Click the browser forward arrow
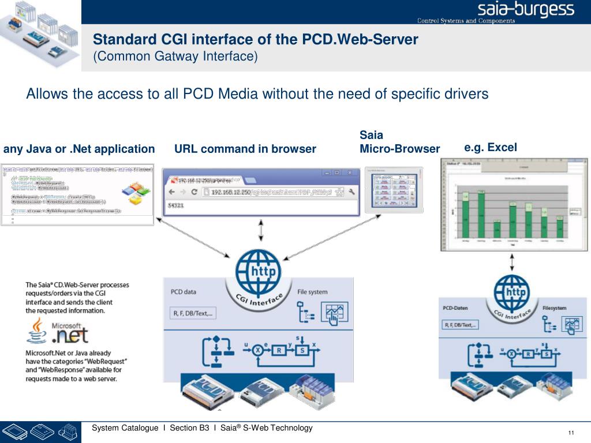 [183, 192]
